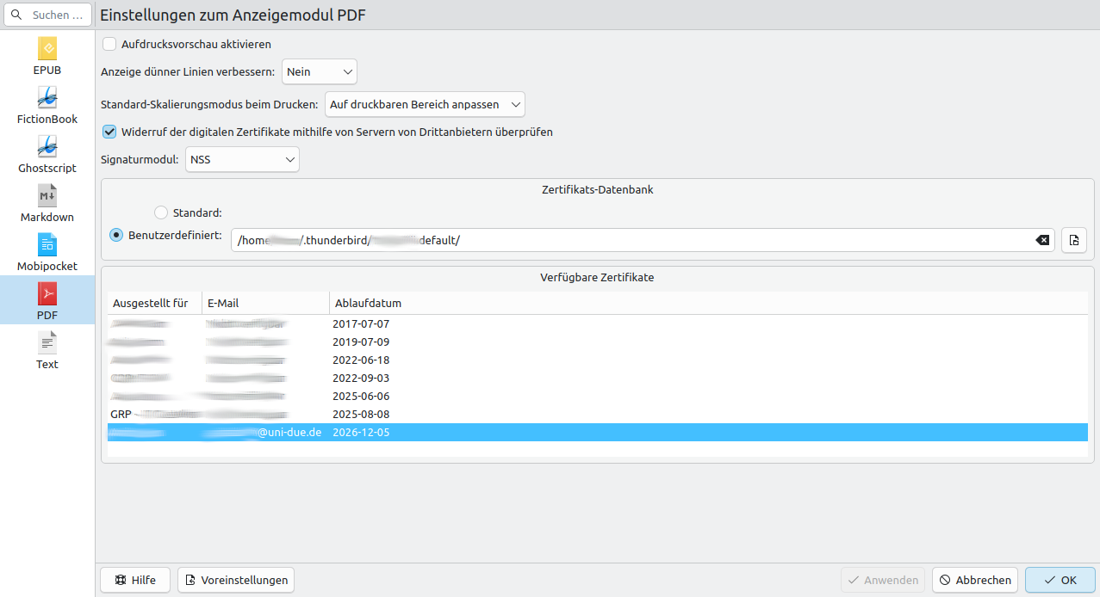Clear the certificate database path field
This screenshot has width=1100, height=597.
[1042, 240]
